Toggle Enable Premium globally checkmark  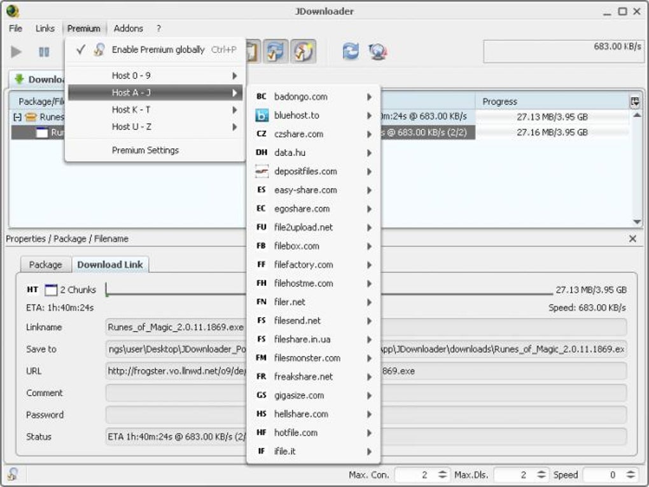pyautogui.click(x=81, y=50)
